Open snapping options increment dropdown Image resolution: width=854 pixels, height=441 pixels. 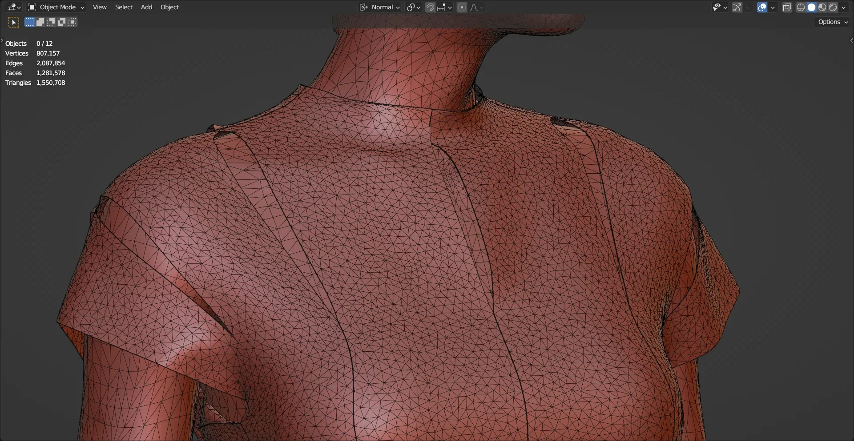444,7
